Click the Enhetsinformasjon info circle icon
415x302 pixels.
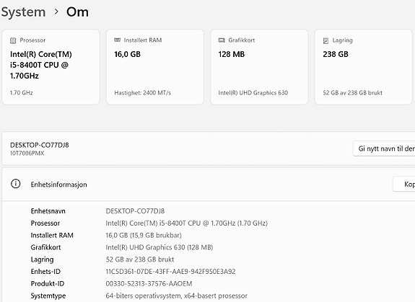click(16, 184)
